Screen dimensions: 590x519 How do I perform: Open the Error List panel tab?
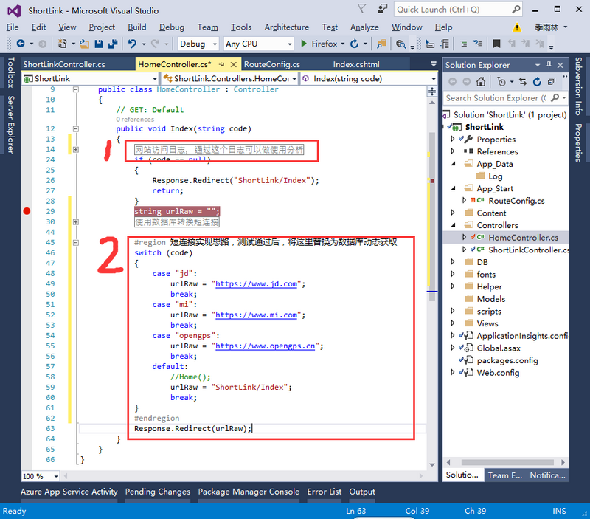coord(324,492)
